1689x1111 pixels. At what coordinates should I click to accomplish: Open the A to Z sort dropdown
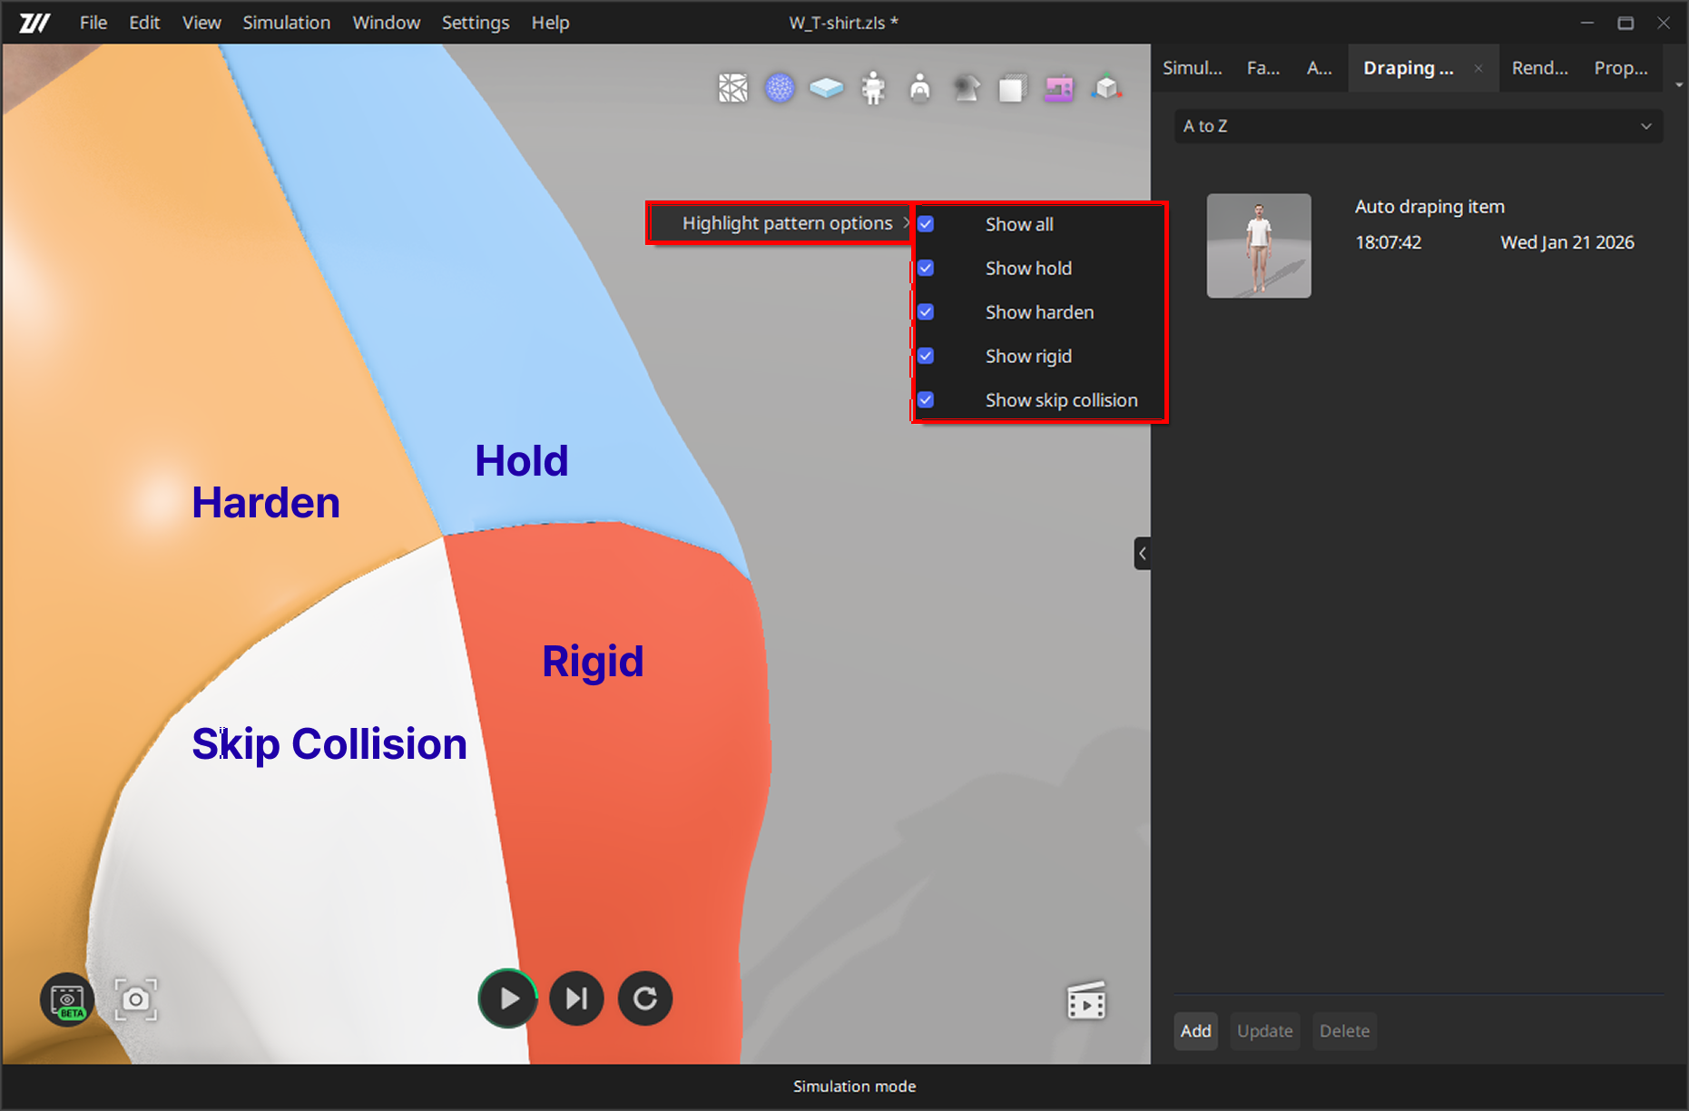[x=1418, y=126]
